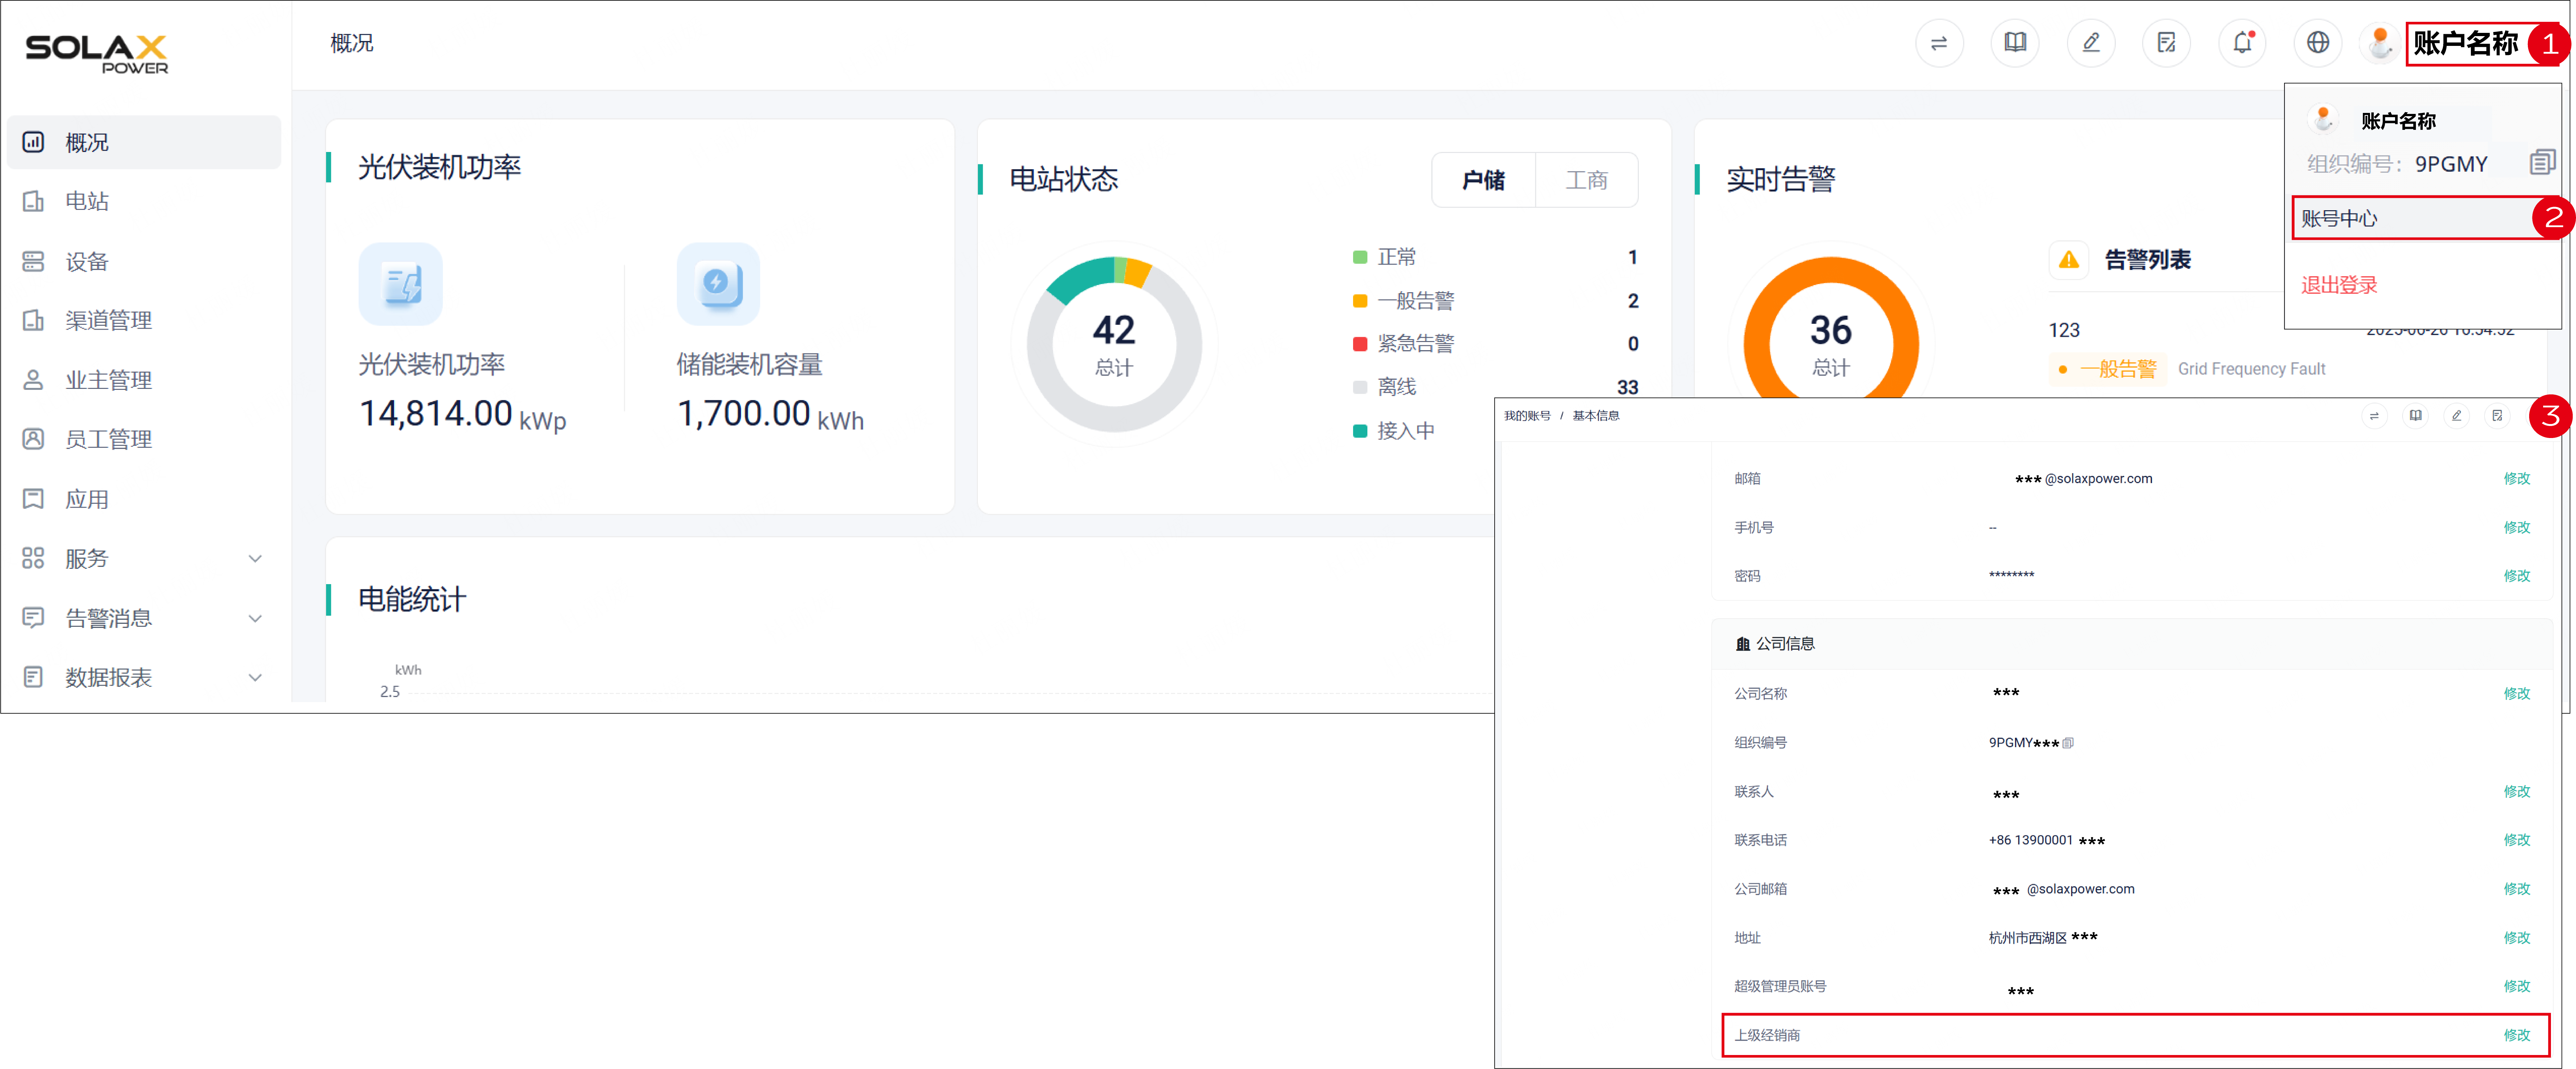Click 一般告警 legend item in 电站状态
This screenshot has height=1069, width=2576.
(1404, 301)
